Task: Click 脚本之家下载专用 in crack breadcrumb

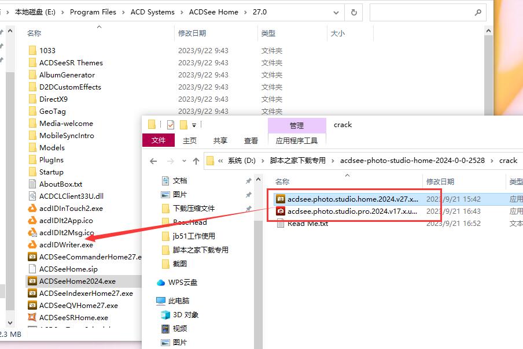Action: click(297, 161)
